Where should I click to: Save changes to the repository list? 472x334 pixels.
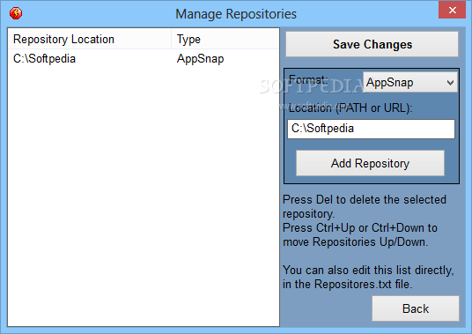pyautogui.click(x=372, y=44)
